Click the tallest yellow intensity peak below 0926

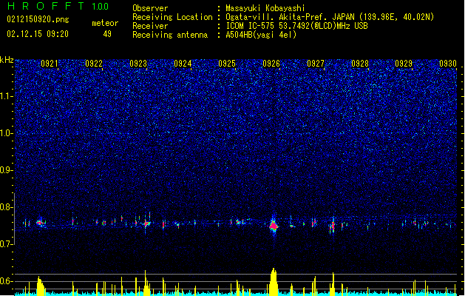274,282
